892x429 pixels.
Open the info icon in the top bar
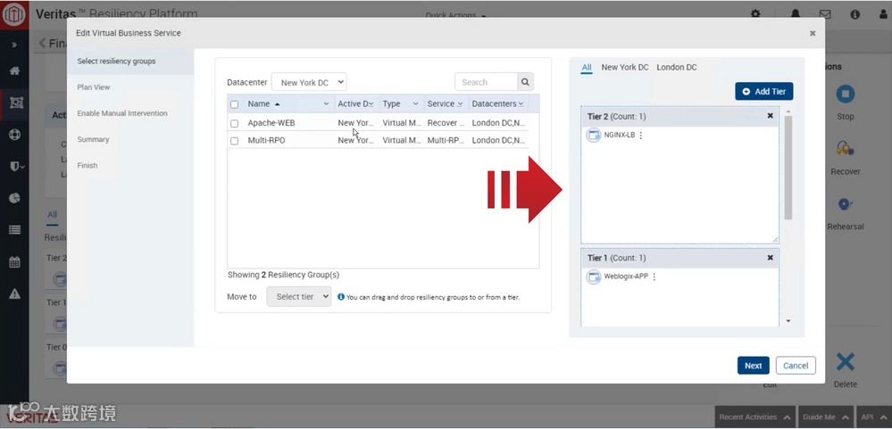855,14
